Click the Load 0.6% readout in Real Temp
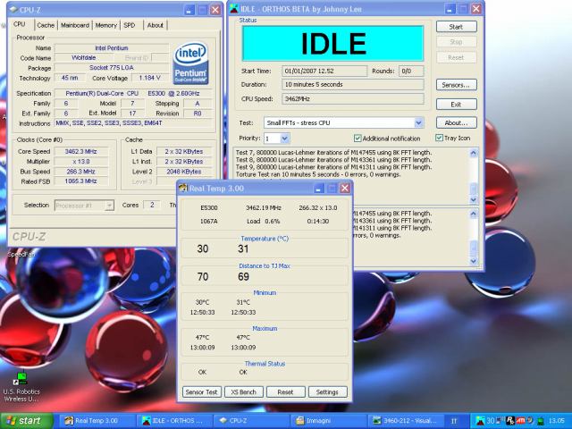The width and height of the screenshot is (572, 429). click(x=263, y=221)
